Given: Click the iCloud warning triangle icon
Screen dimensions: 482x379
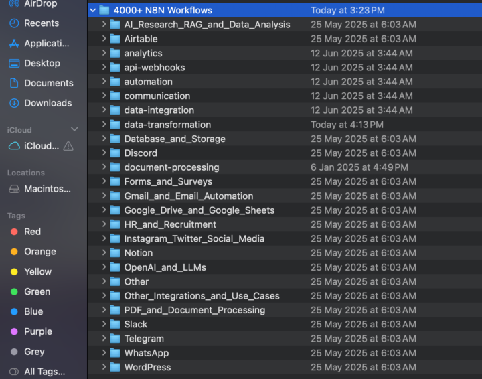Looking at the screenshot, I should pyautogui.click(x=68, y=146).
